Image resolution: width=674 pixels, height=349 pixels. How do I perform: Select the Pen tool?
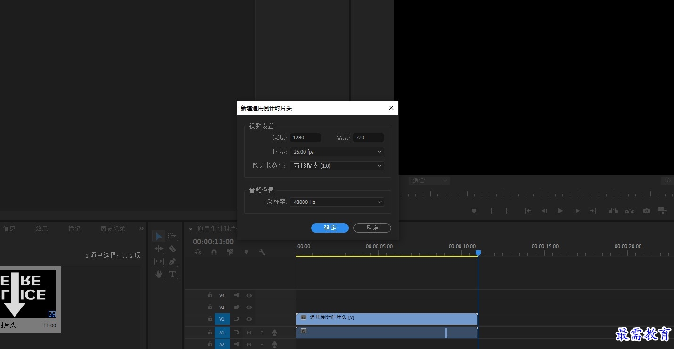173,261
